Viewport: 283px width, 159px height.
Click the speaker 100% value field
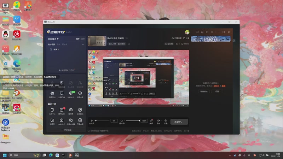tap(144, 121)
